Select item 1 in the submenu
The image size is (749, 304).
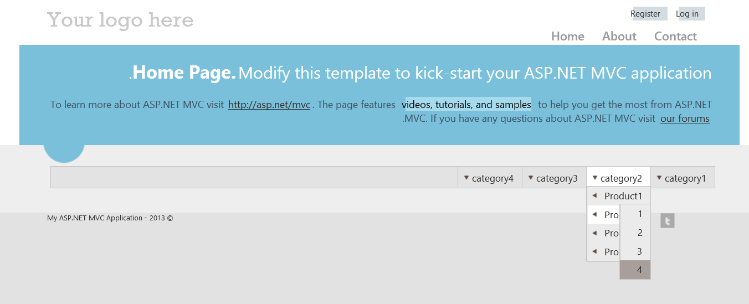click(640, 214)
